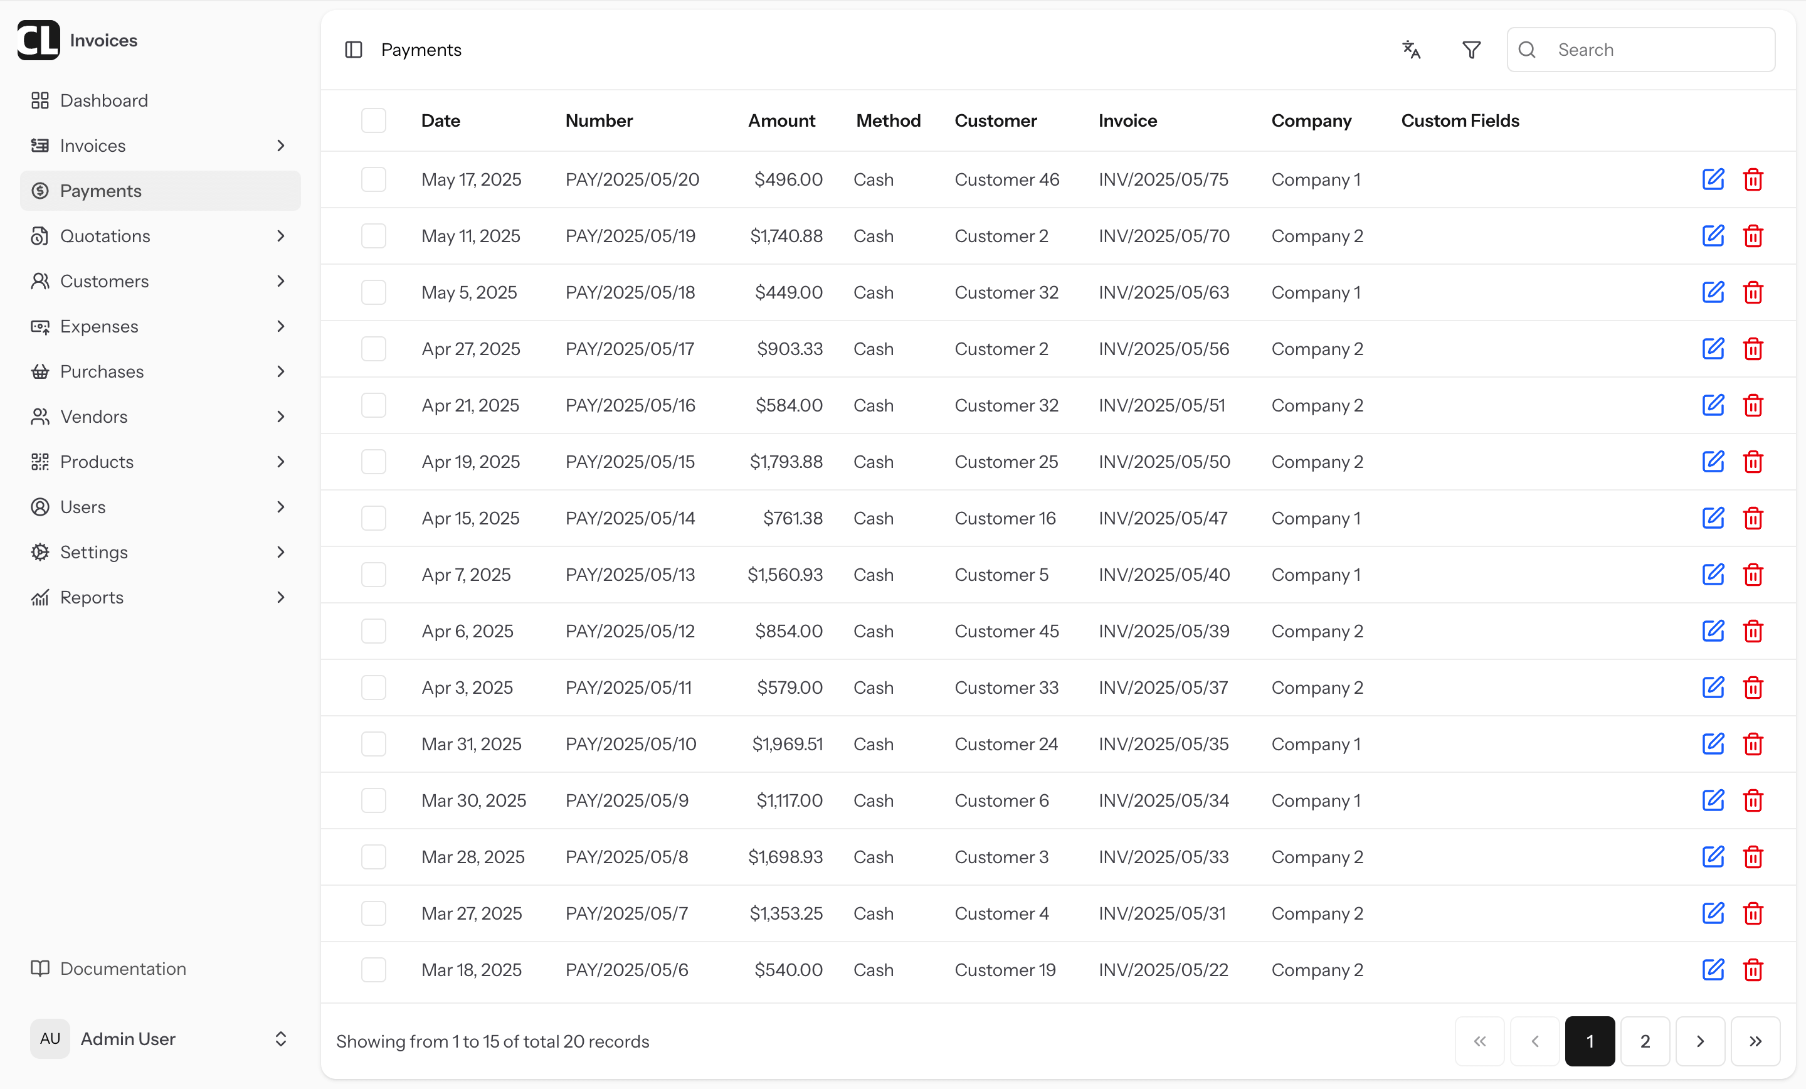Screen dimensions: 1806x1089
Task: Delete payment PAY/2025/05/15
Action: pyautogui.click(x=1753, y=461)
